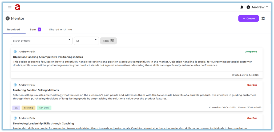This screenshot has width=274, height=132.
Task: Switch to the Sent tab
Action: click(33, 30)
